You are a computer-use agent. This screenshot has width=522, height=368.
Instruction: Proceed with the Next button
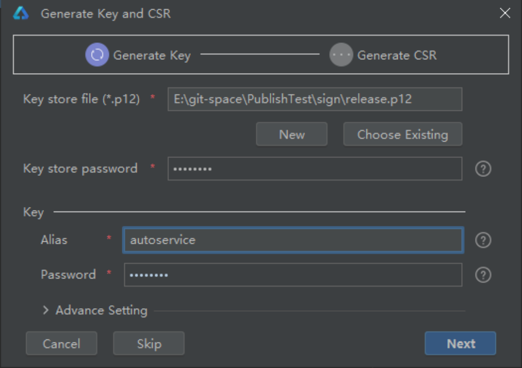point(460,343)
